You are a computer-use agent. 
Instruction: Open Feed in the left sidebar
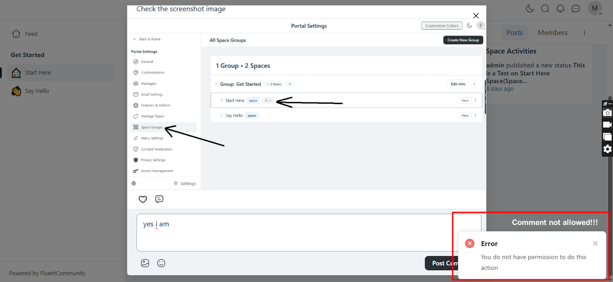click(31, 34)
